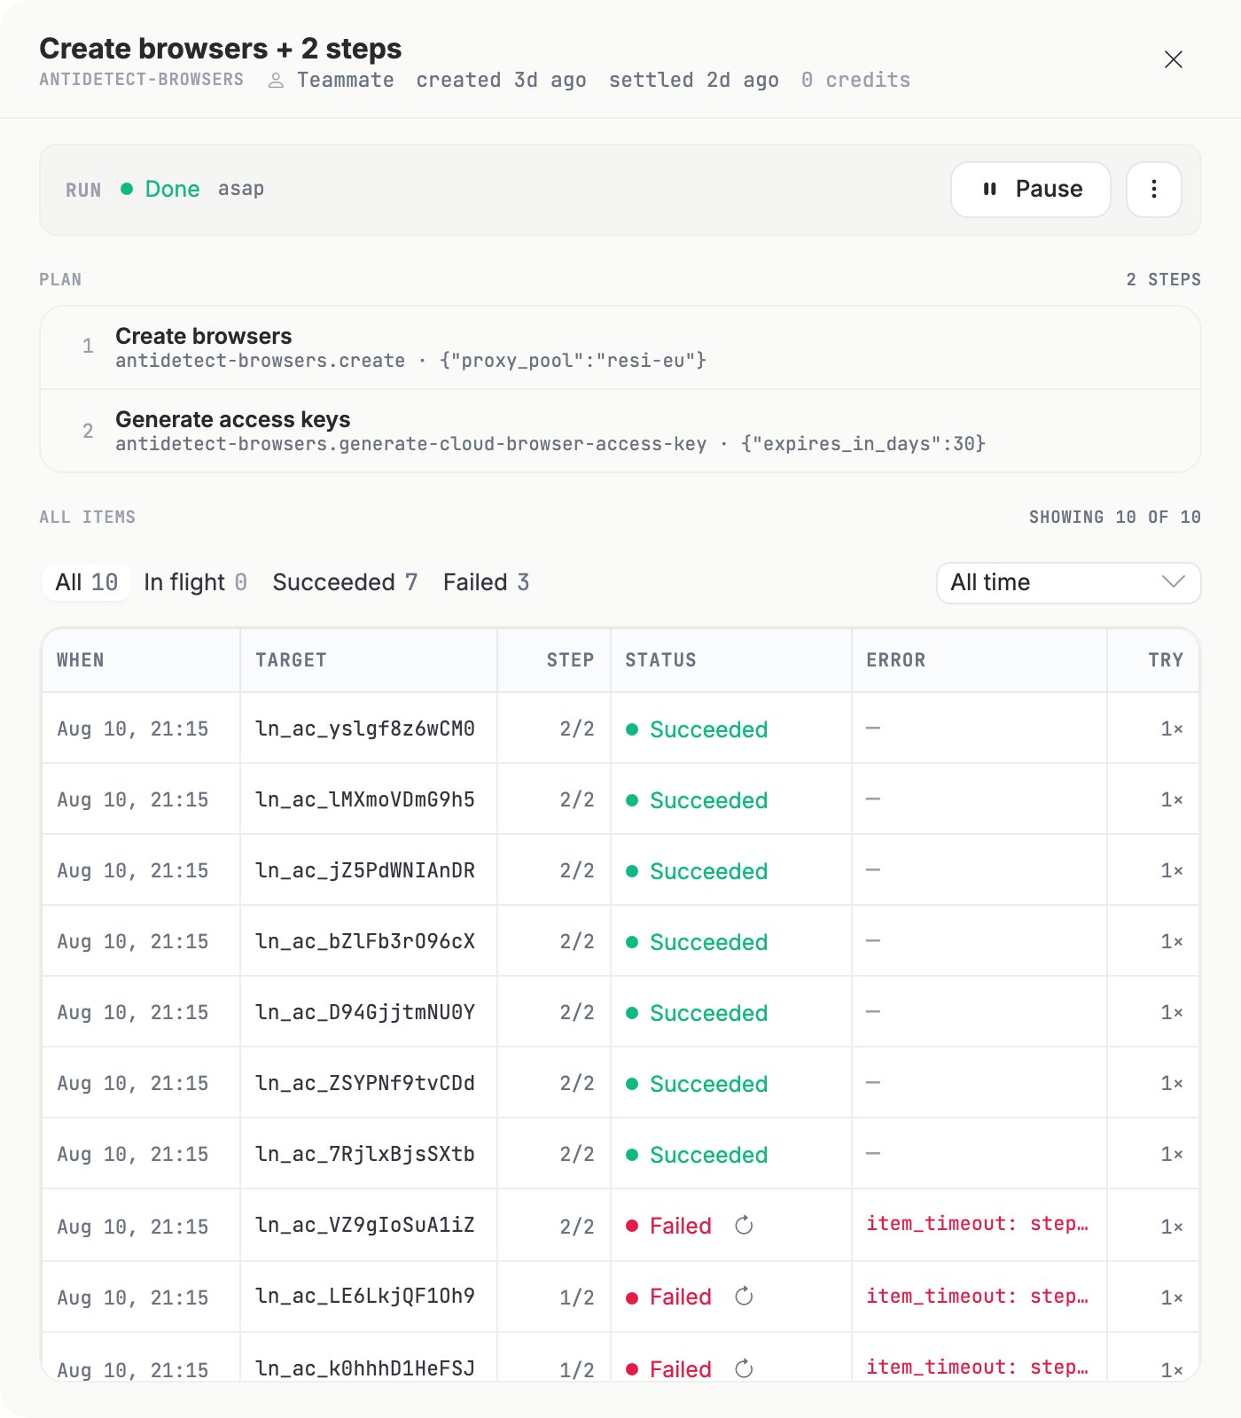The image size is (1241, 1418).
Task: Click the error text for ln_ac_k0hhhD1HeFSJ
Action: tap(977, 1367)
